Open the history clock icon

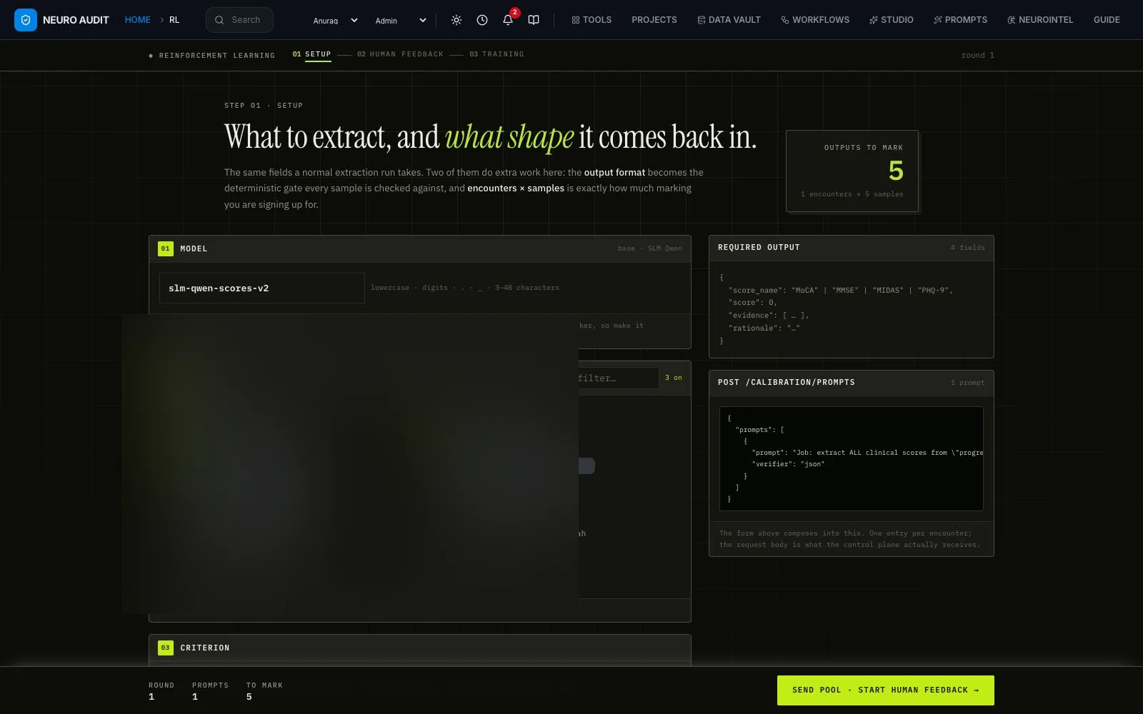point(482,20)
